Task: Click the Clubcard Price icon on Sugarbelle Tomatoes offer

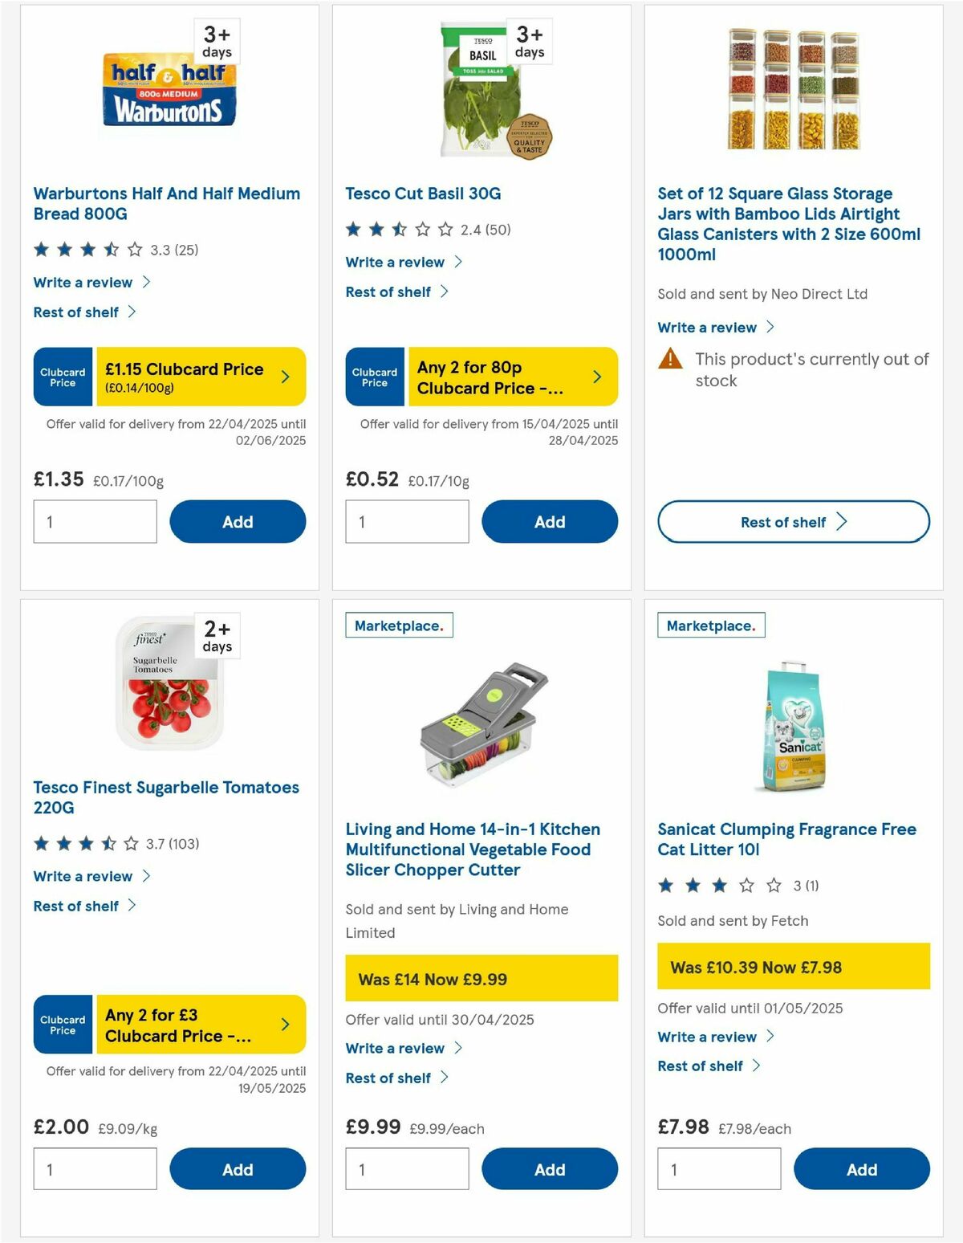Action: pyautogui.click(x=62, y=1024)
